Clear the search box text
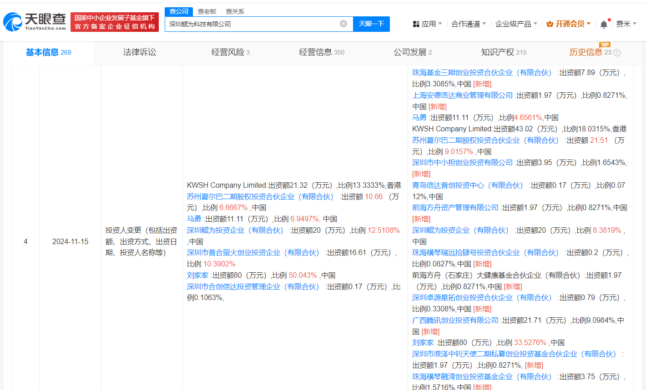The width and height of the screenshot is (646, 390). click(343, 24)
